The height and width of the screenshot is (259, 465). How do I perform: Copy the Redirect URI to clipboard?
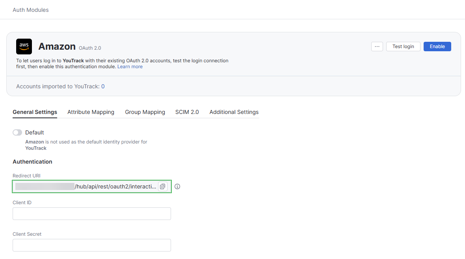click(x=162, y=186)
